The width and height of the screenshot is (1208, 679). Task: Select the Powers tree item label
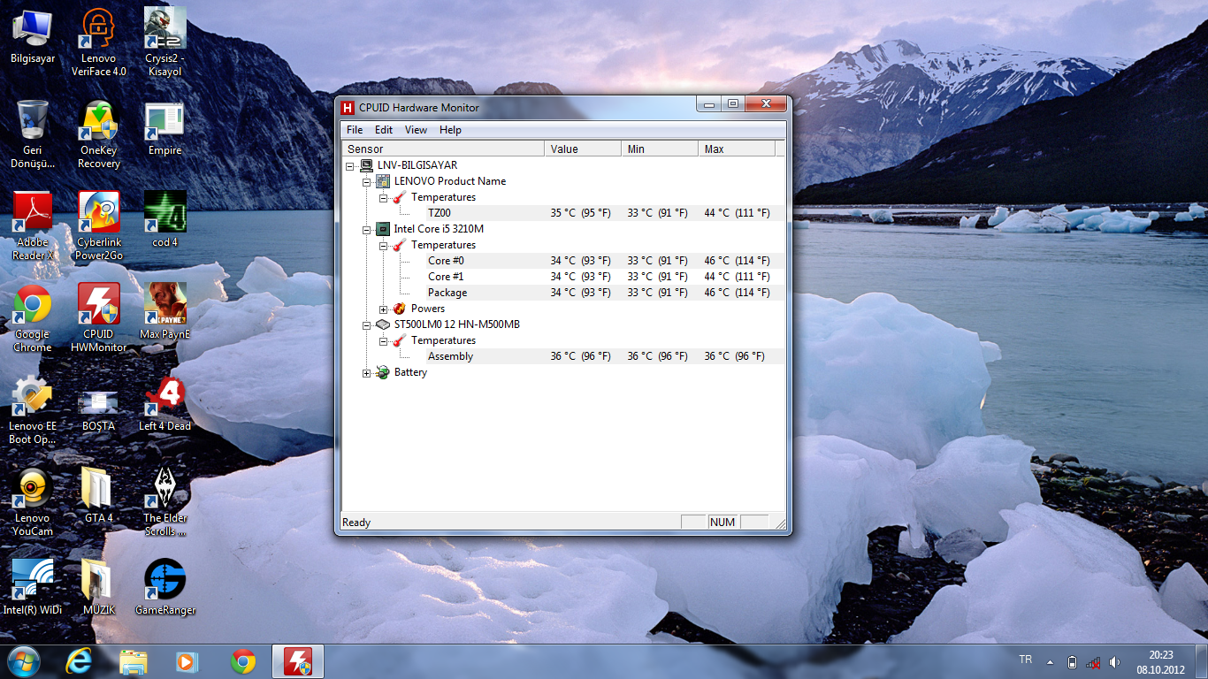click(428, 309)
